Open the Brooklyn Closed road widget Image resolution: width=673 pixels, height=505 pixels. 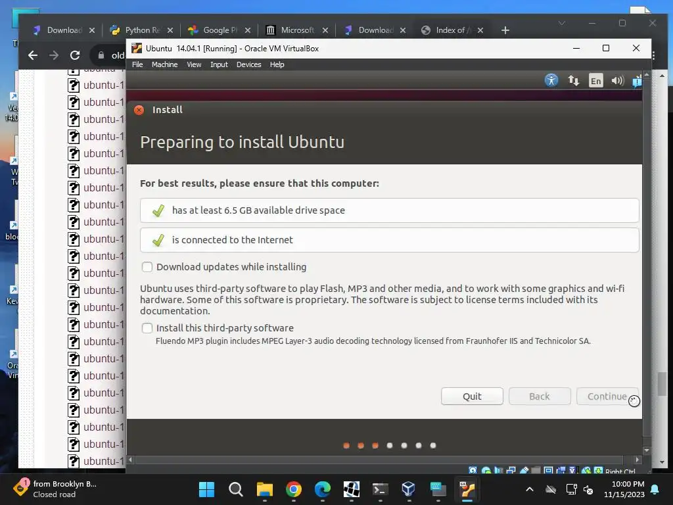(x=56, y=489)
